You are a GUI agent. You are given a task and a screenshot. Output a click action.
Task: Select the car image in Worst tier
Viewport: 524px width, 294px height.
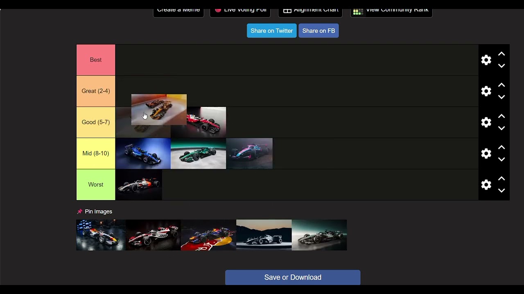click(139, 185)
